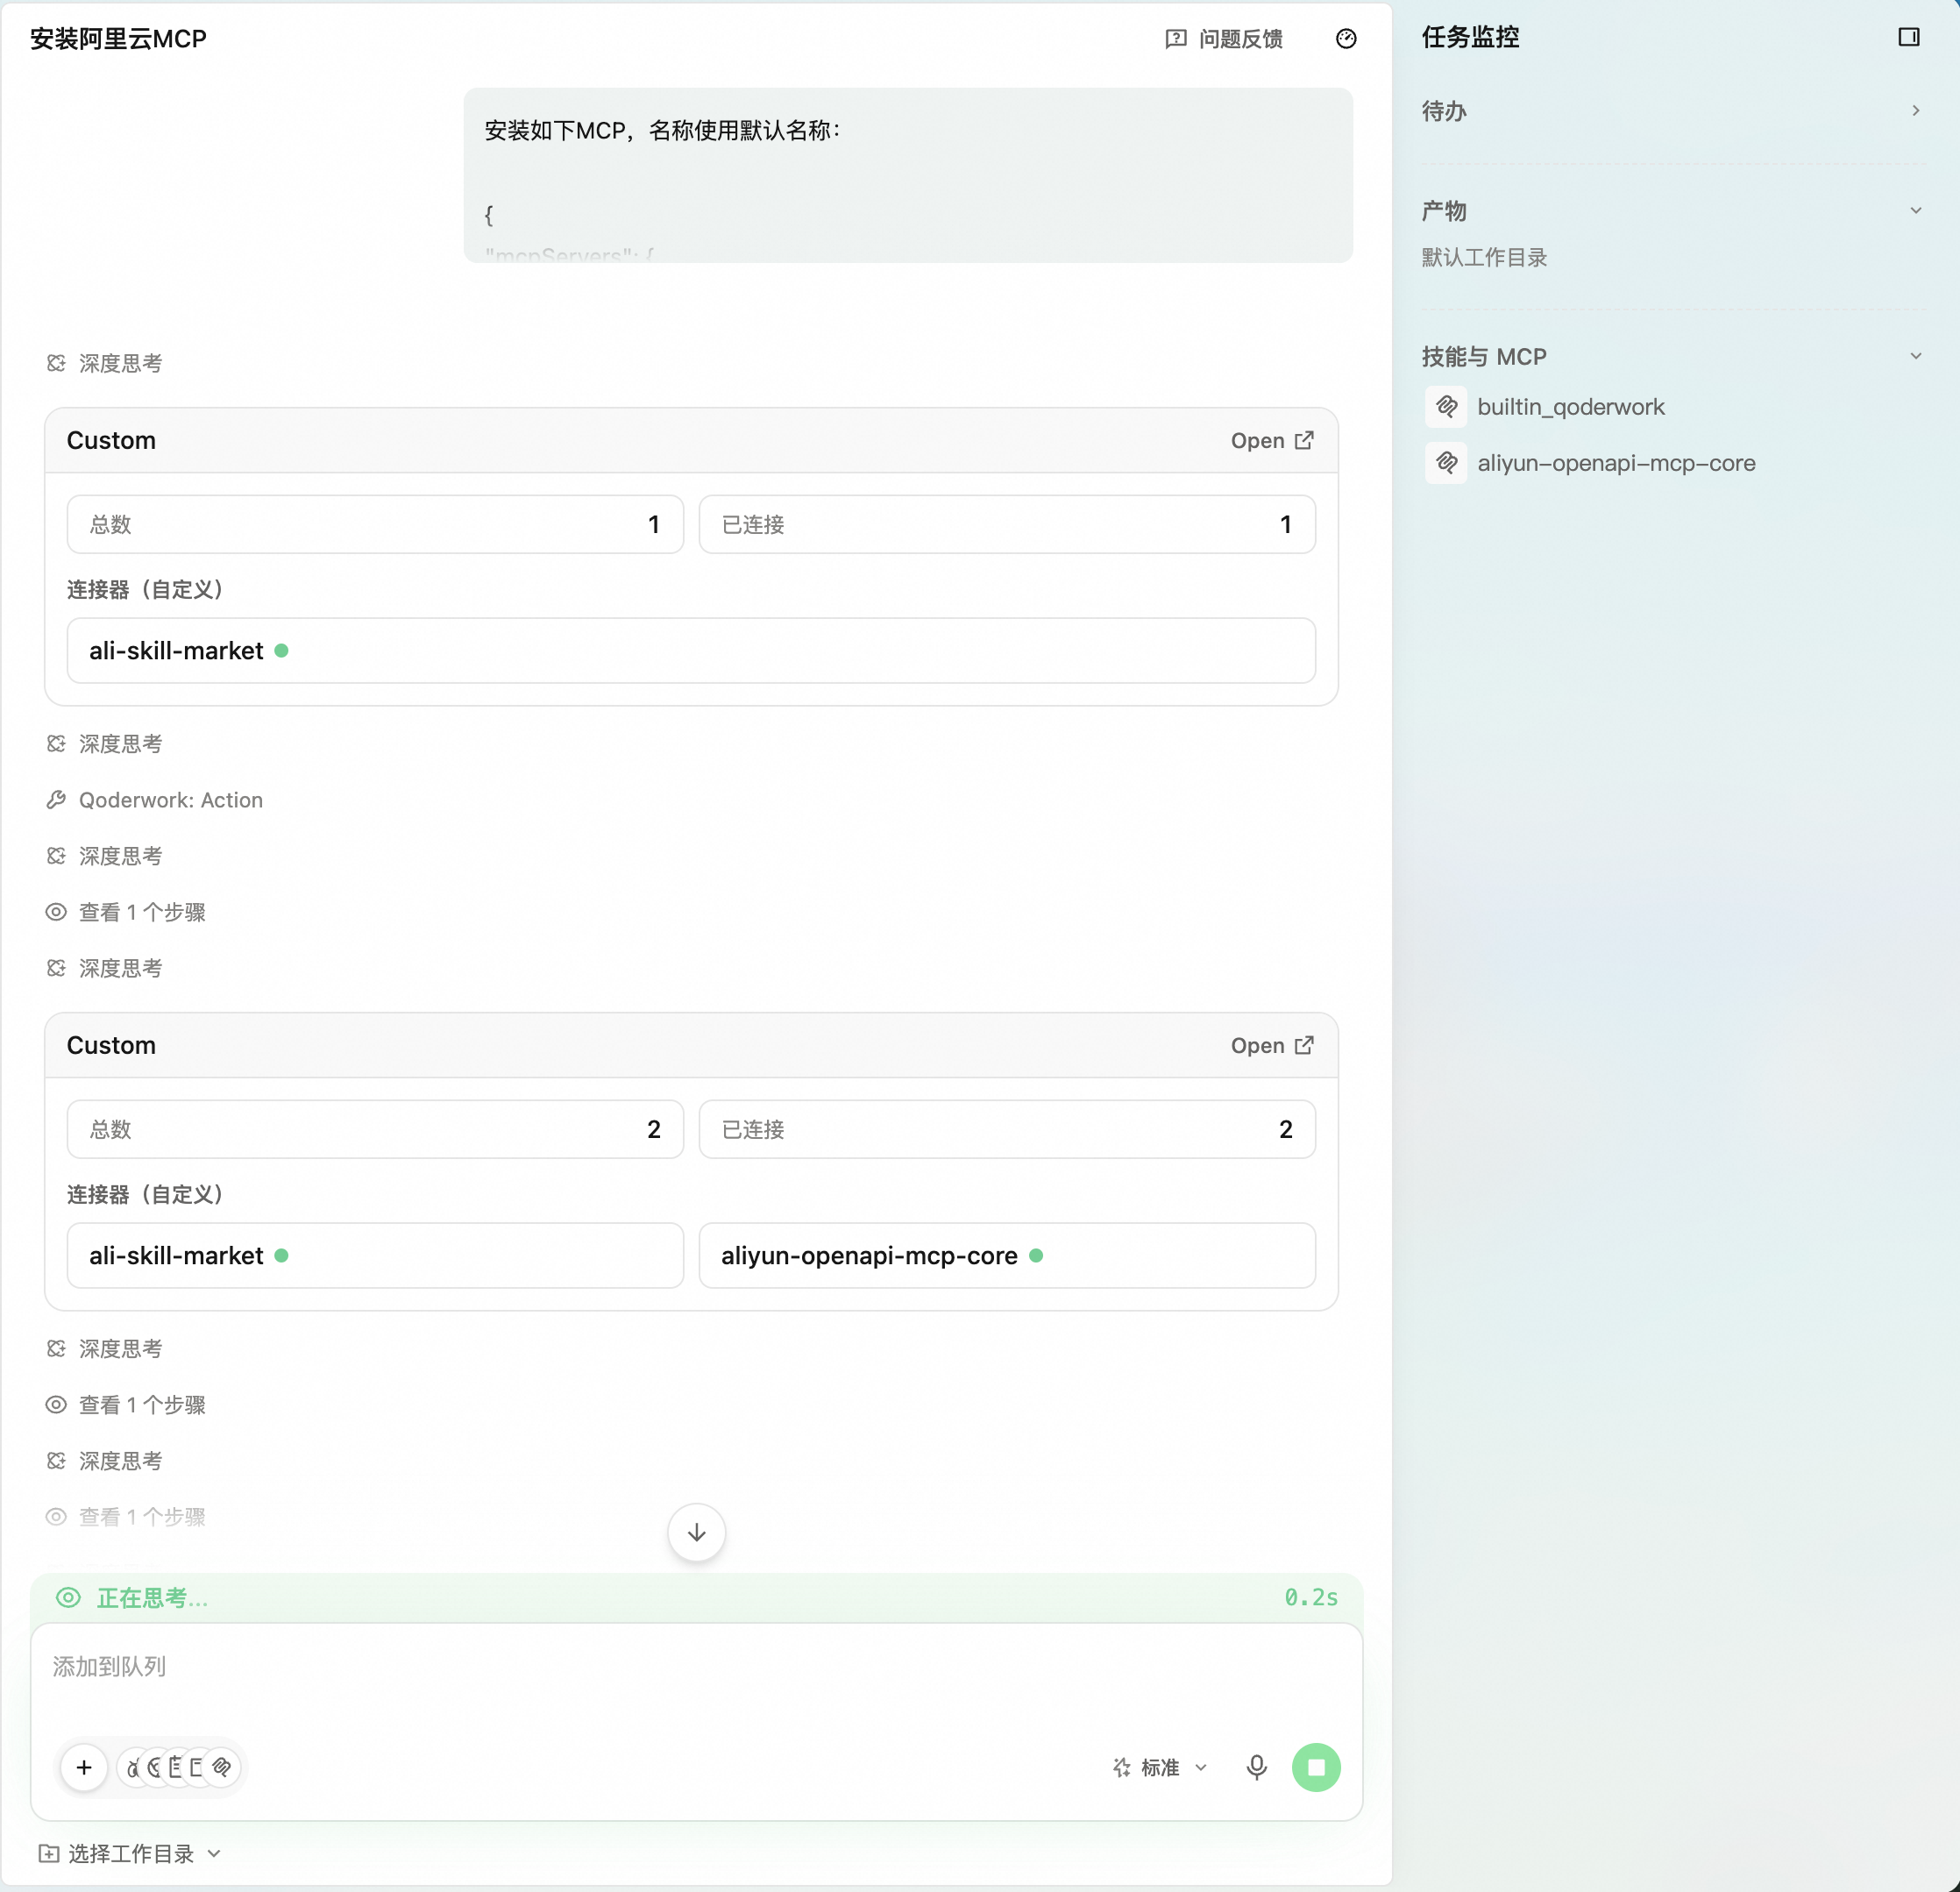1960x1892 pixels.
Task: Click the green status dot in the first Custom card
Action: (282, 651)
